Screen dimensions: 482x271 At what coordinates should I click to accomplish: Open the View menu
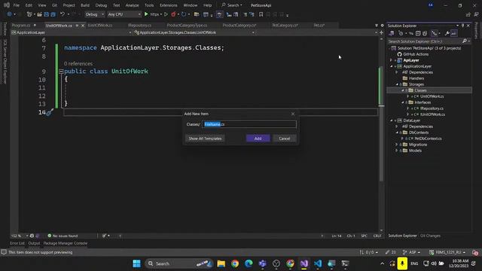[42, 5]
